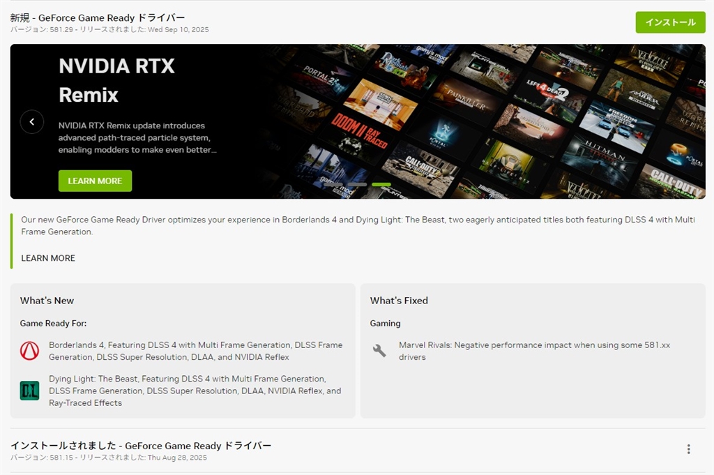The width and height of the screenshot is (714, 475).
Task: Click the carousel previous arrow button
Action: pyautogui.click(x=32, y=121)
